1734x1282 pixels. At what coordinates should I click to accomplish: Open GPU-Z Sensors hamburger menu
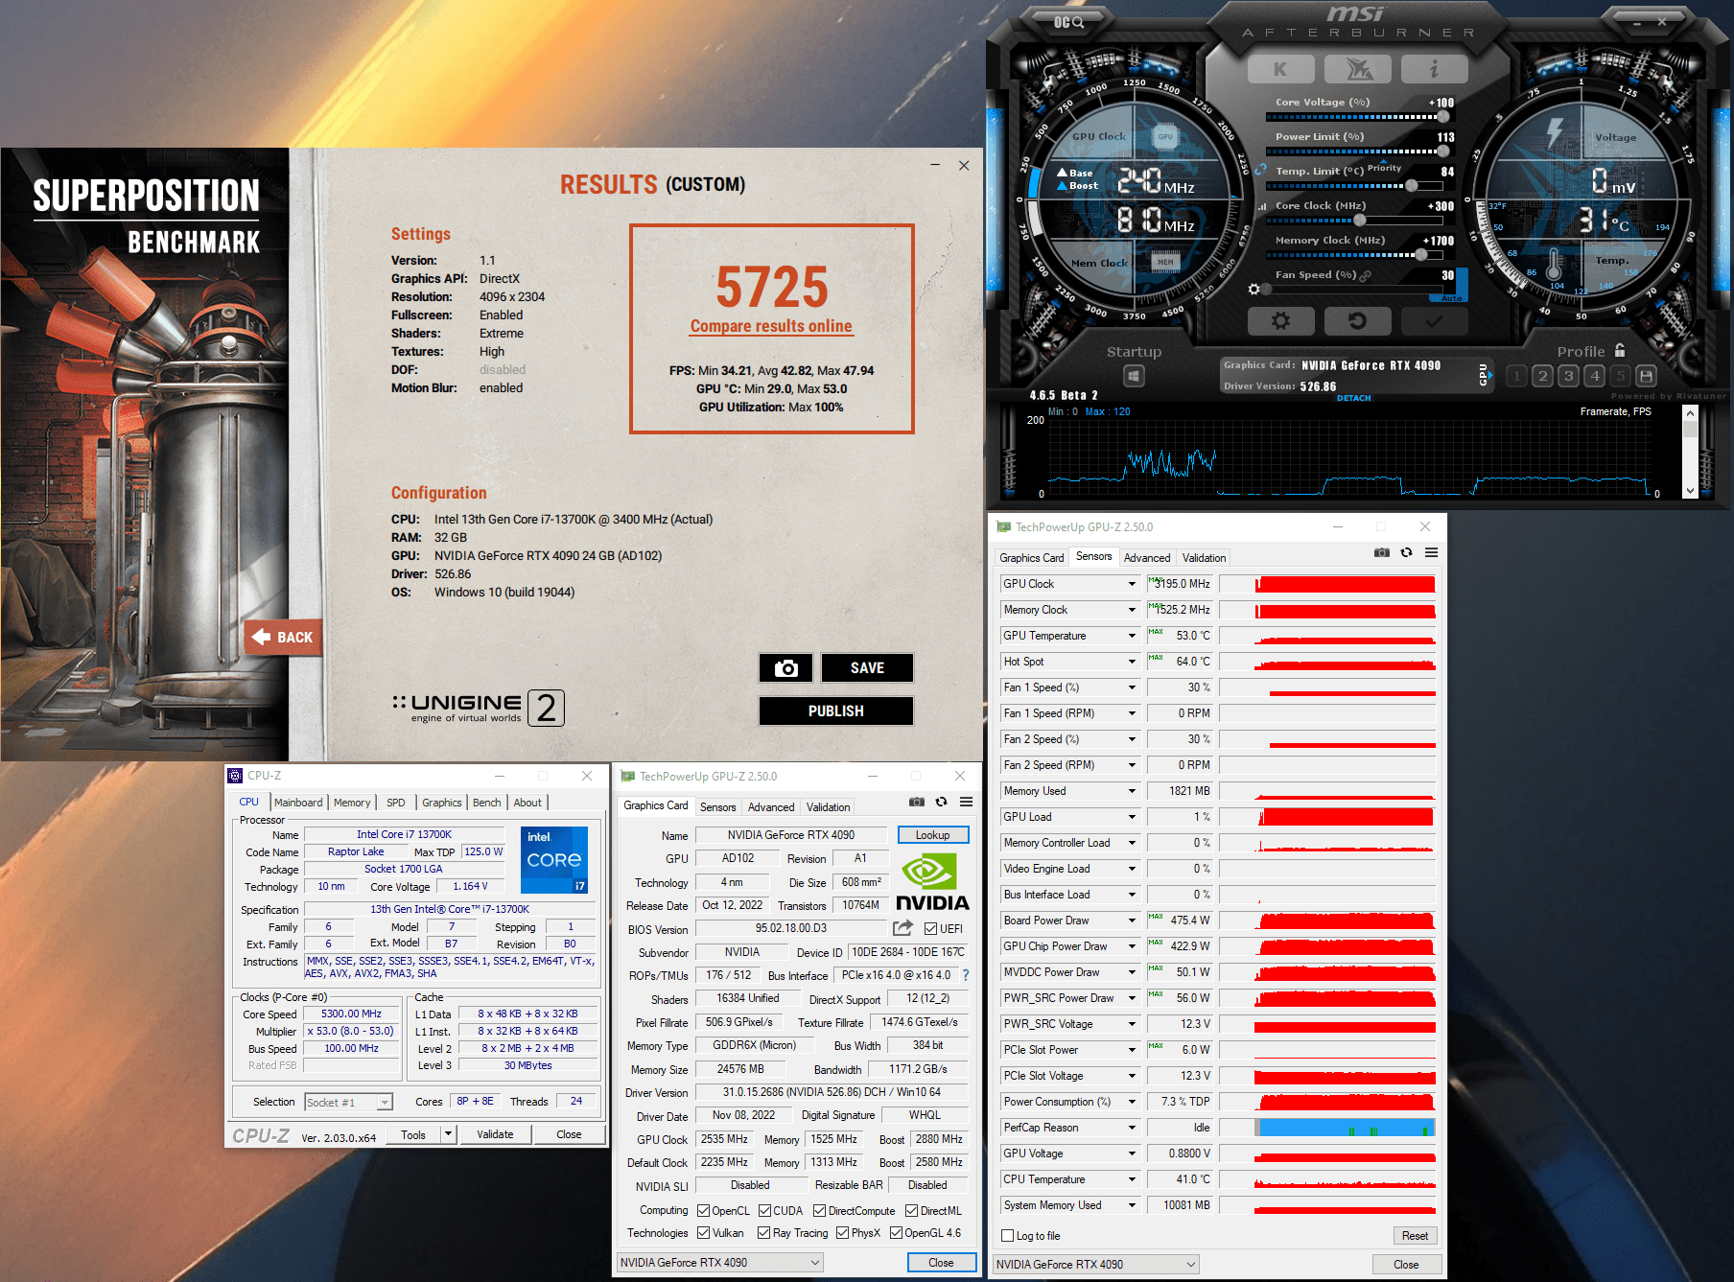[1431, 552]
